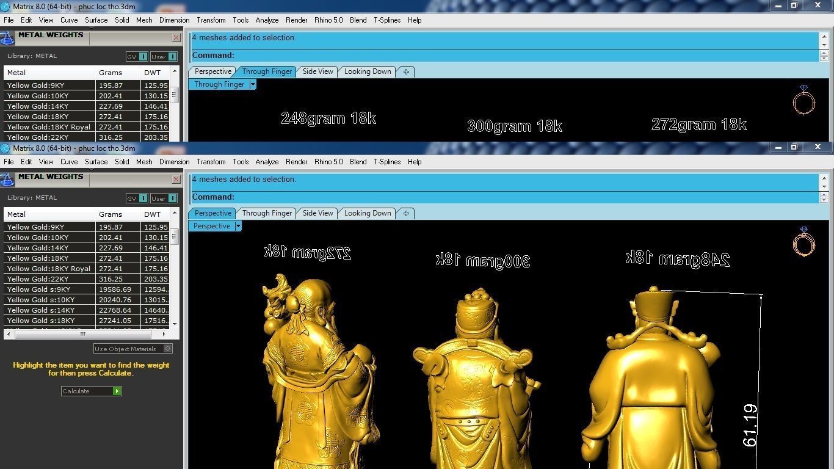
Task: Click 61.19 dimension label in viewport
Action: tap(750, 426)
